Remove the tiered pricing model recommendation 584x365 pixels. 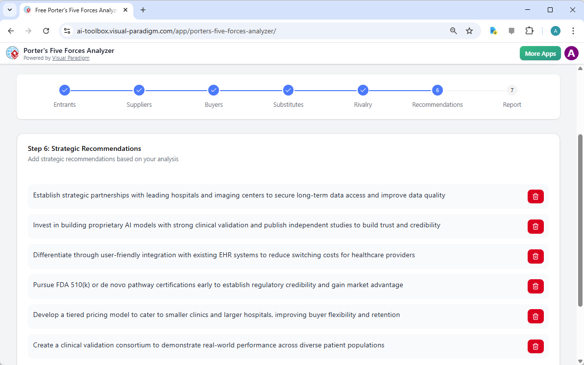535,316
